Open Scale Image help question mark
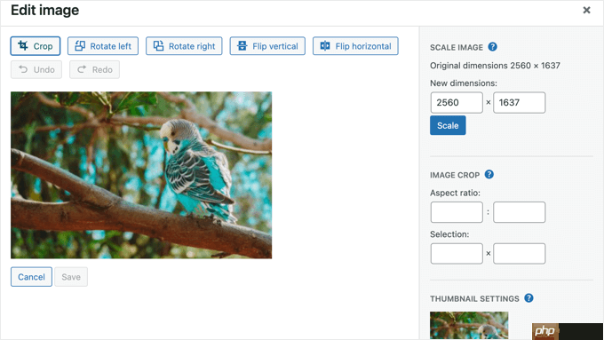 (492, 46)
